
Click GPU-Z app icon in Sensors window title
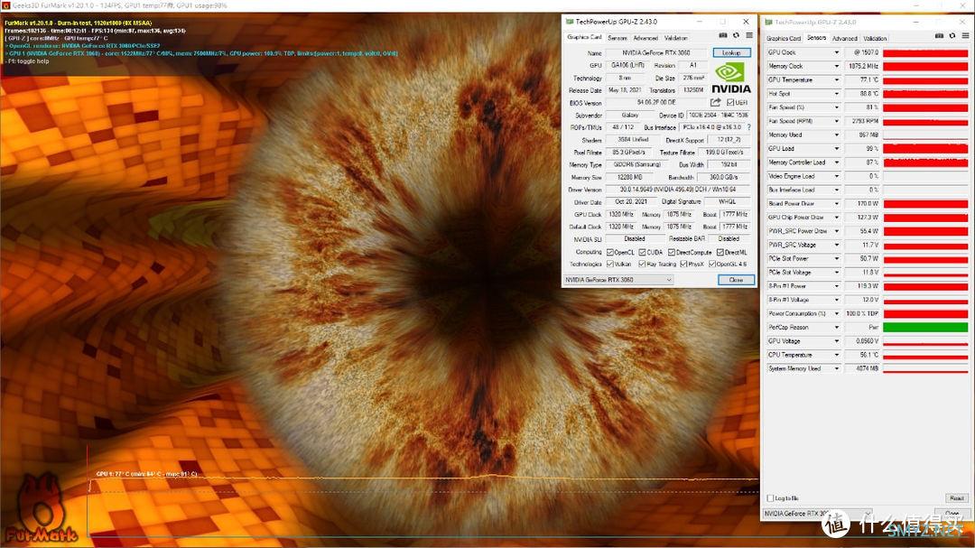pos(769,22)
